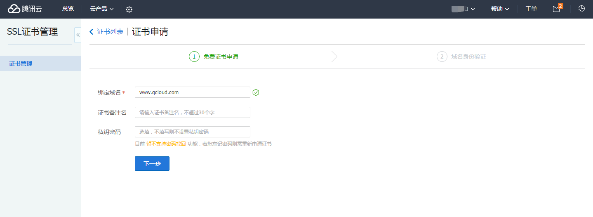This screenshot has height=217, width=593.
Task: Go to 总览 in top navigation
Action: tap(68, 9)
